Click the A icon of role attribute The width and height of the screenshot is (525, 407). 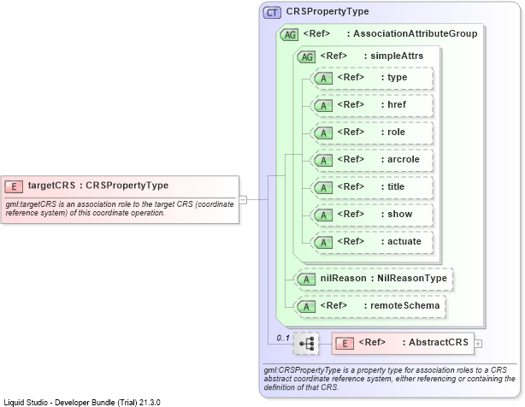pyautogui.click(x=323, y=133)
